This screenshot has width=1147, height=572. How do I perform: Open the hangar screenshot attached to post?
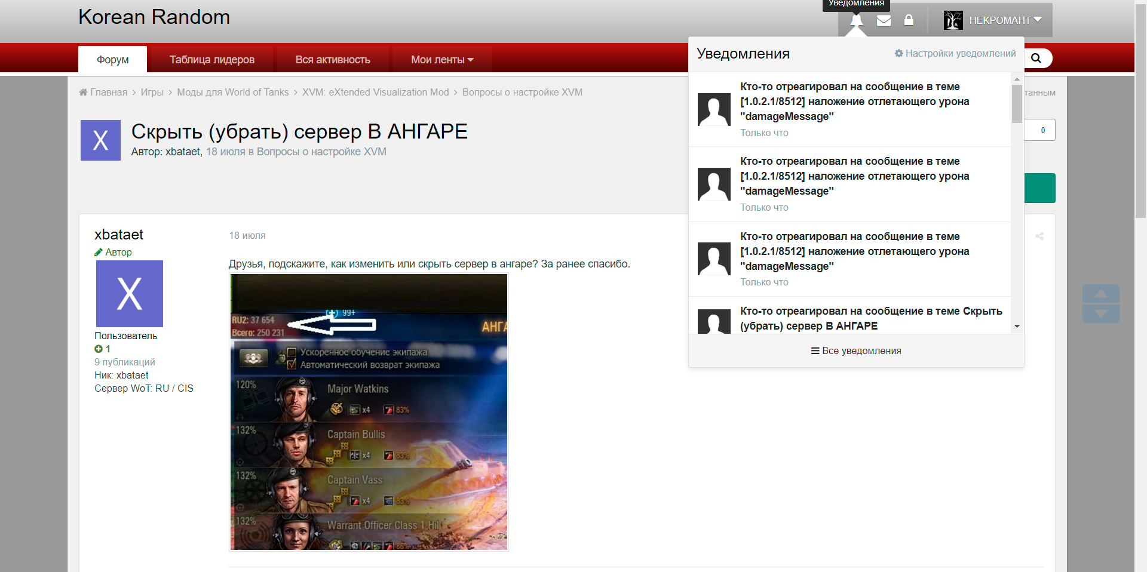(369, 412)
